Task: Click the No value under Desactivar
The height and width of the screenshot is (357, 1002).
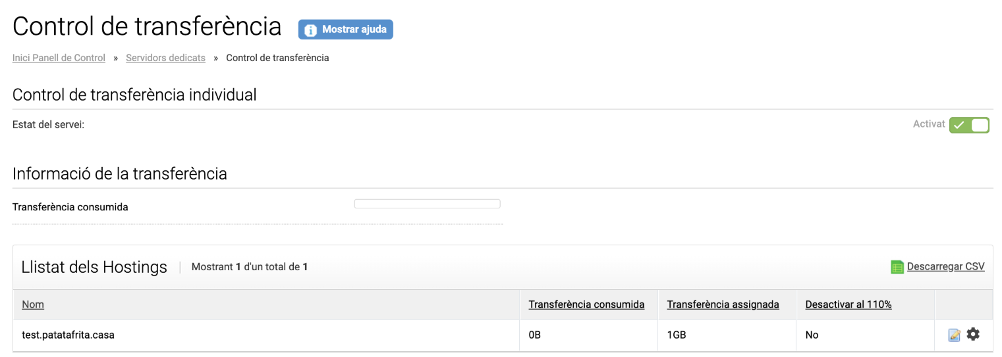Action: tap(812, 335)
